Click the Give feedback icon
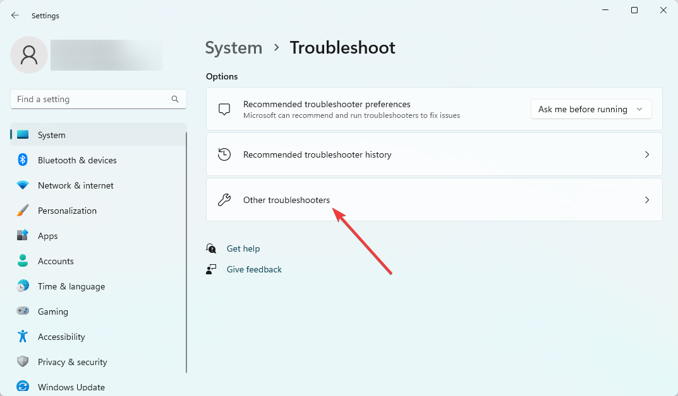The height and width of the screenshot is (396, 678). point(211,270)
